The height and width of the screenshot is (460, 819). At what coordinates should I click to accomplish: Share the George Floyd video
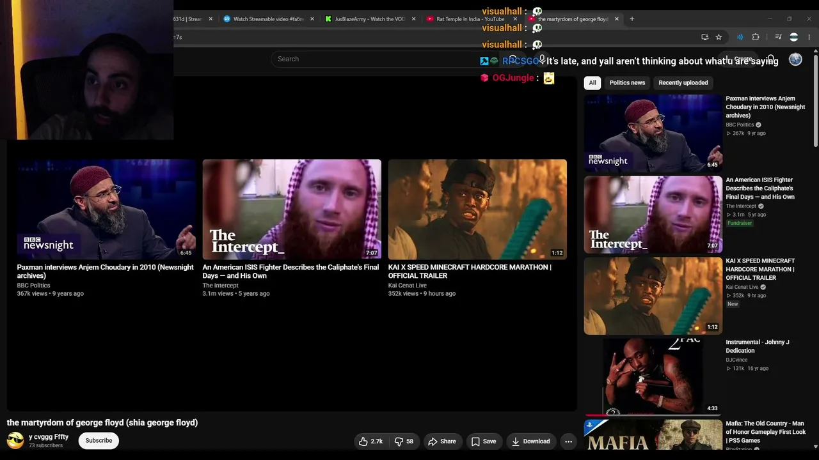coord(442,441)
